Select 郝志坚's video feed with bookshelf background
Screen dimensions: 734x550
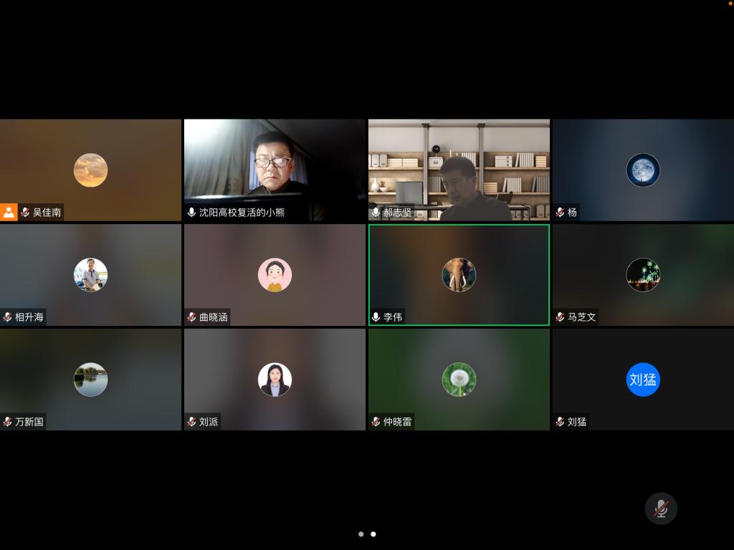click(x=459, y=170)
